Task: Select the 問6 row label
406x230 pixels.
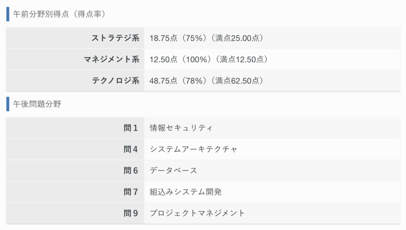Action: click(x=131, y=171)
